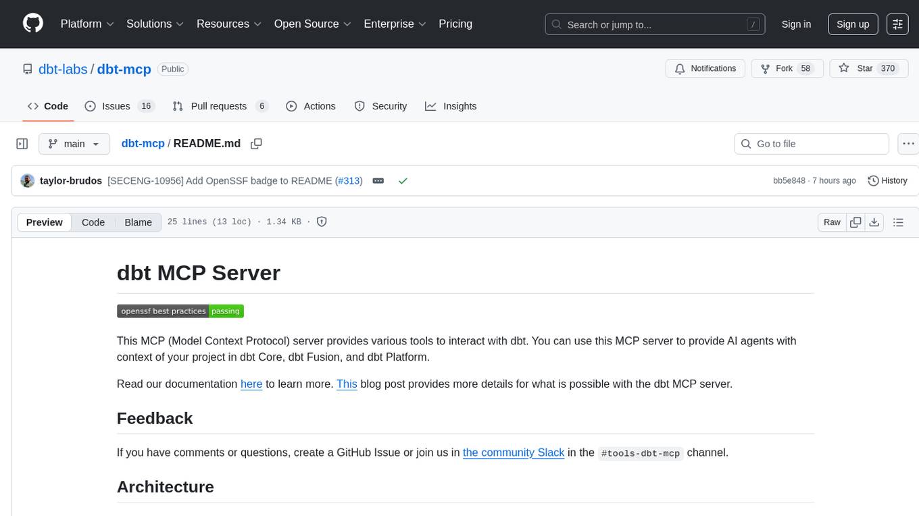Click the dbt MCP Server heading
This screenshot has width=919, height=516.
pyautogui.click(x=199, y=273)
